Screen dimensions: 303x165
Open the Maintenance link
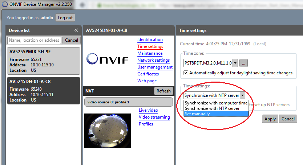pyautogui.click(x=150, y=53)
